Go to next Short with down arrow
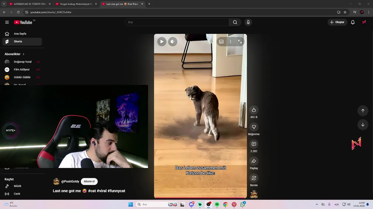373x209 pixels. click(x=363, y=125)
